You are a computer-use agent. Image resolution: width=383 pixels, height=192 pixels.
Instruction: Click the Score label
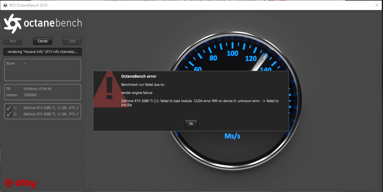pyautogui.click(x=10, y=63)
